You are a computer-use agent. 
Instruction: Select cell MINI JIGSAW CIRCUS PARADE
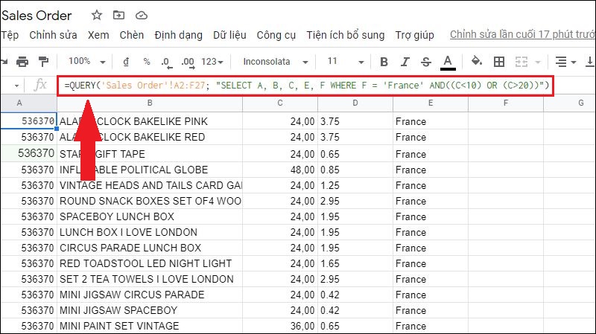click(150, 295)
